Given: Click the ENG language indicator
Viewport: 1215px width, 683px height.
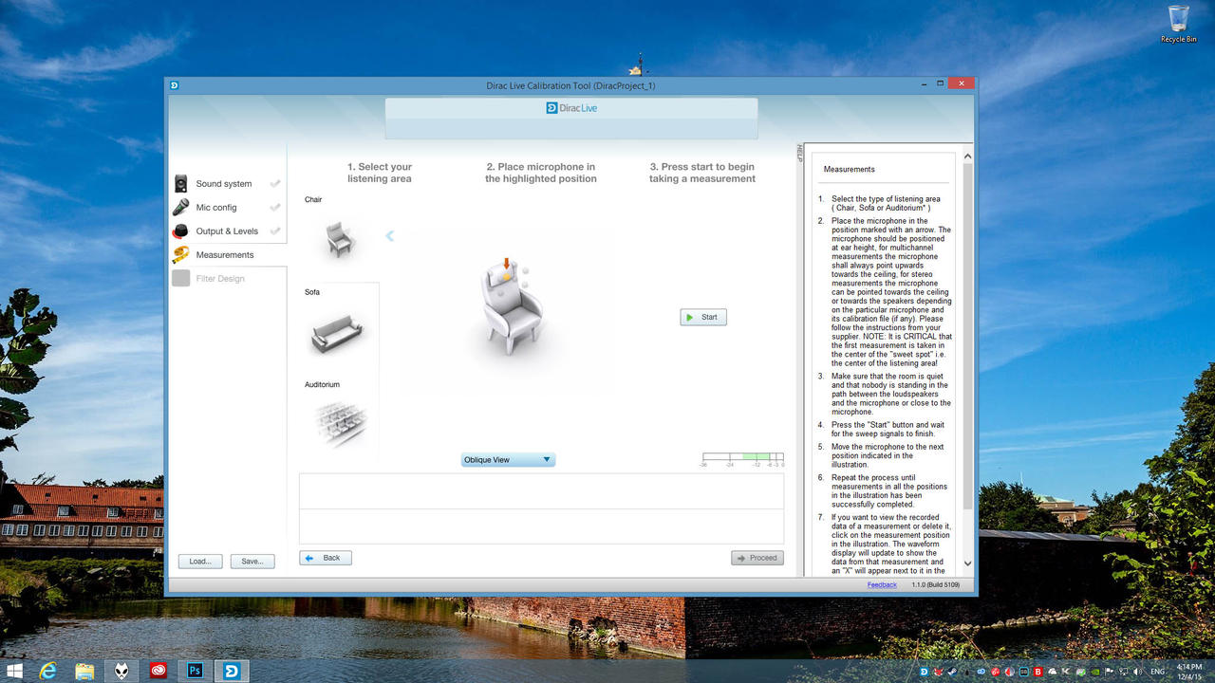Looking at the screenshot, I should point(1157,672).
